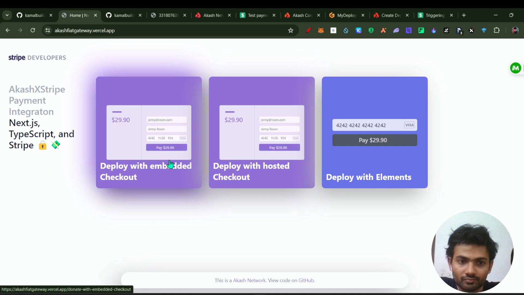
Task: Open Deploy with embedded Checkout card
Action: pos(149,132)
